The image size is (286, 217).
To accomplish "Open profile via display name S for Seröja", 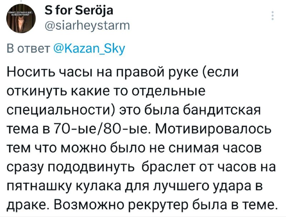I will pos(79,10).
